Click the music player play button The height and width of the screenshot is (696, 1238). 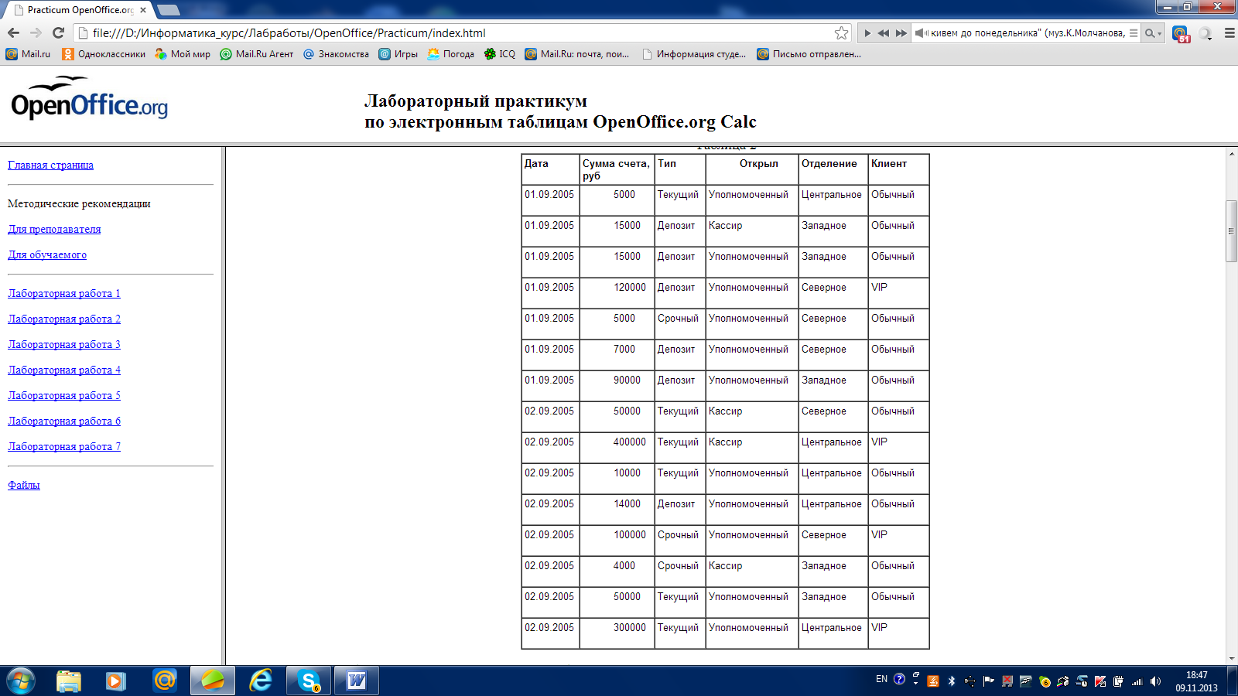pos(867,33)
